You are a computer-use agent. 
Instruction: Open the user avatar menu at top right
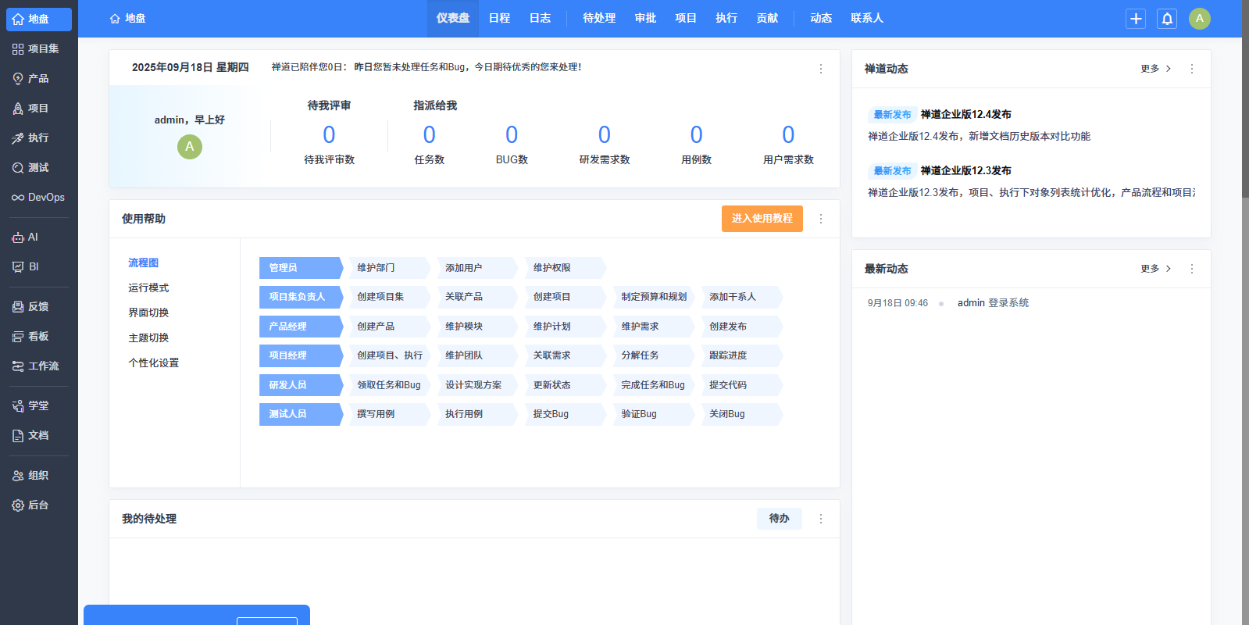(1199, 19)
